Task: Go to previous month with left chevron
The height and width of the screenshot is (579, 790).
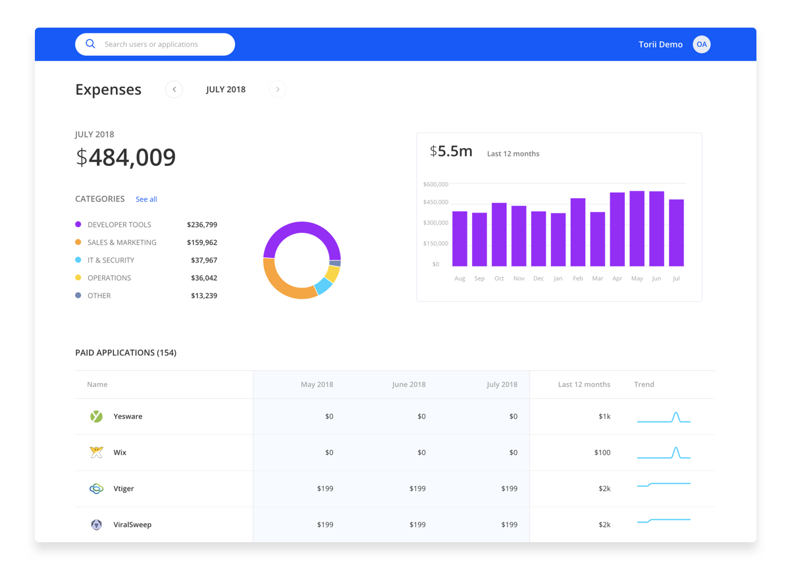Action: click(x=174, y=89)
